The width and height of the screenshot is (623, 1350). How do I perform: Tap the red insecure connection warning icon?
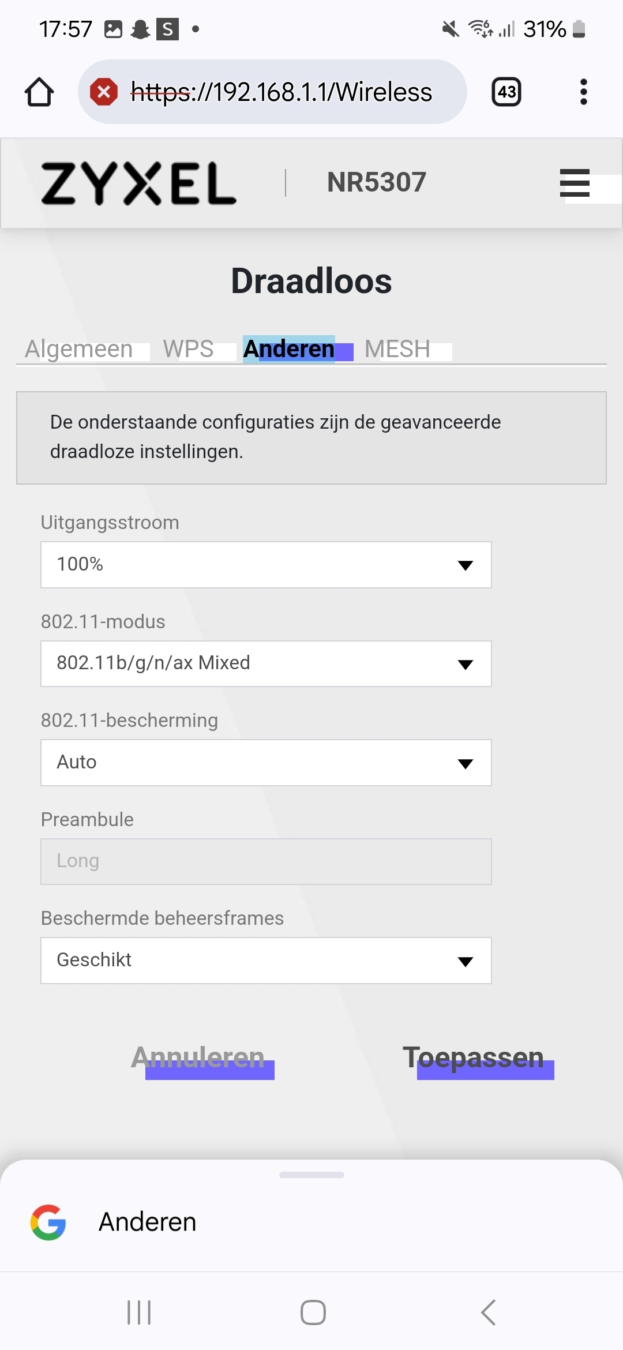(x=104, y=92)
